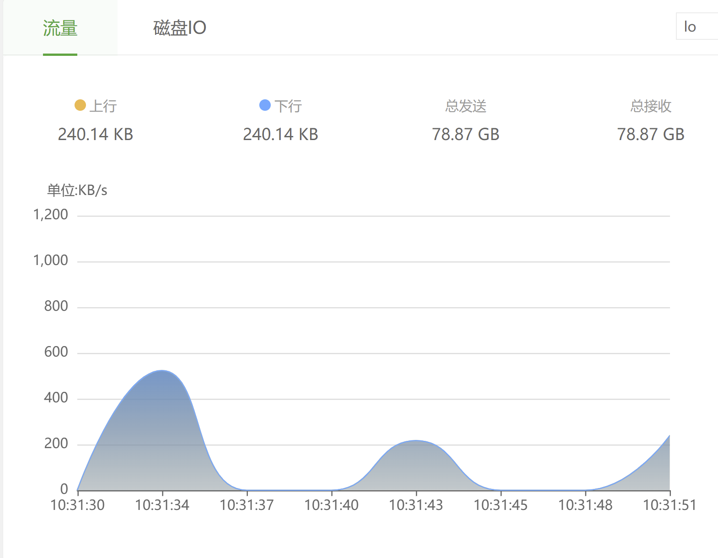
Task: Click the 10:31:34 time axis label
Action: 162,505
